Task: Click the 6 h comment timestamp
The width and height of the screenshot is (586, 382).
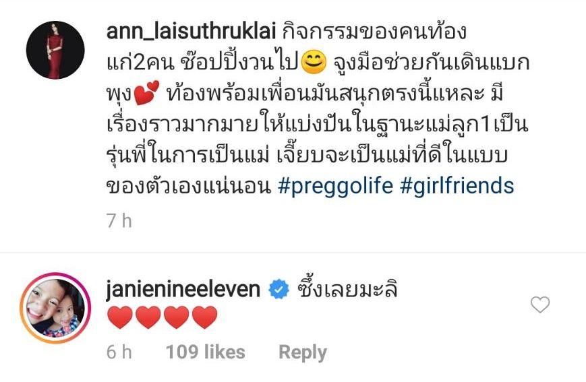Action: pos(119,352)
